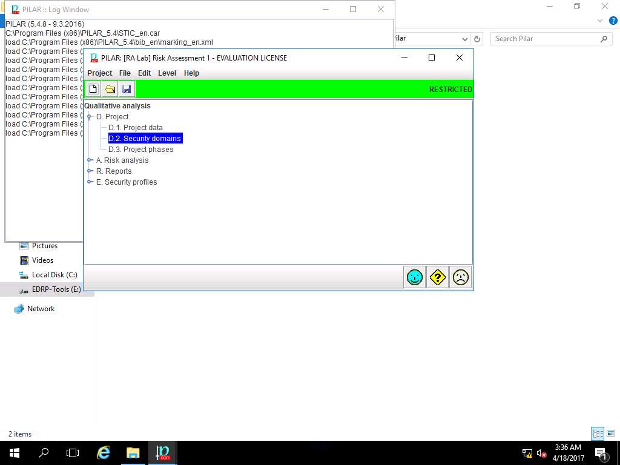This screenshot has width=620, height=465.
Task: Switch Explorer to large icons view
Action: (x=611, y=434)
